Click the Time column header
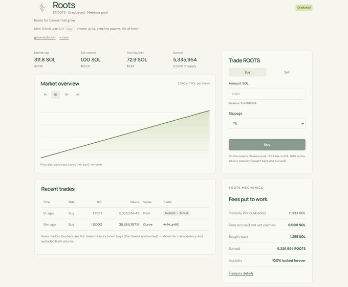The height and width of the screenshot is (287, 348). tap(47, 202)
